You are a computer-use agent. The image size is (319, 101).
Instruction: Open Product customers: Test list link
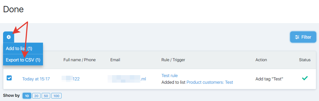(x=209, y=82)
